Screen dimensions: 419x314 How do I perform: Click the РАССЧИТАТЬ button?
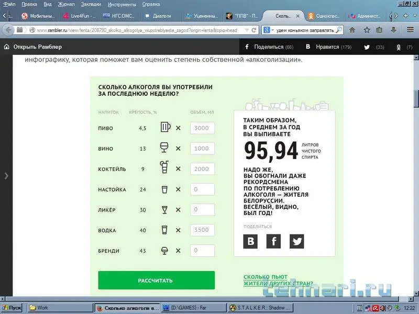156,281
